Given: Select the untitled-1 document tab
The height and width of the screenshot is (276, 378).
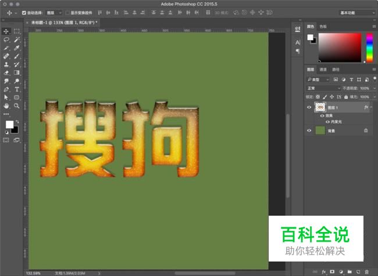Looking at the screenshot, I should coord(64,23).
